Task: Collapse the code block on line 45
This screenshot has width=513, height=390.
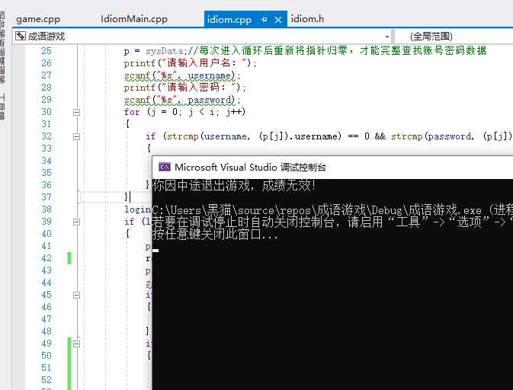Action: [x=76, y=295]
